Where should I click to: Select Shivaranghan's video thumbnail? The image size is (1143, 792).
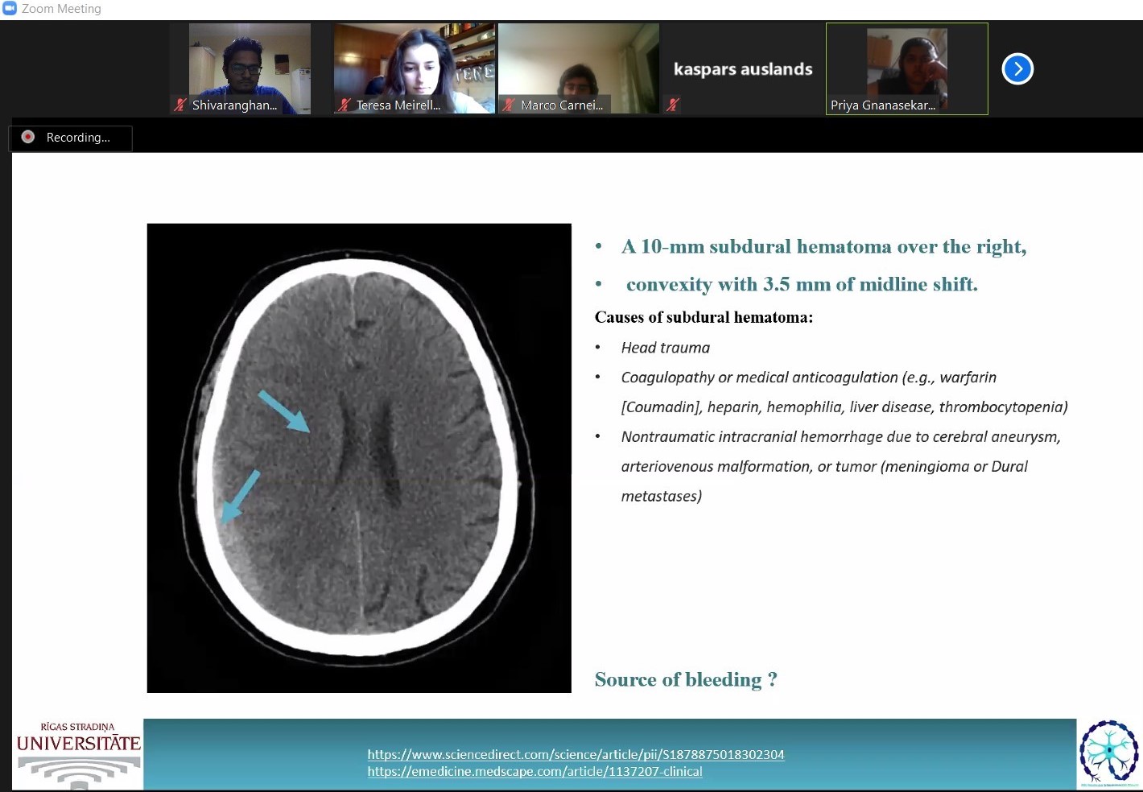coord(250,64)
